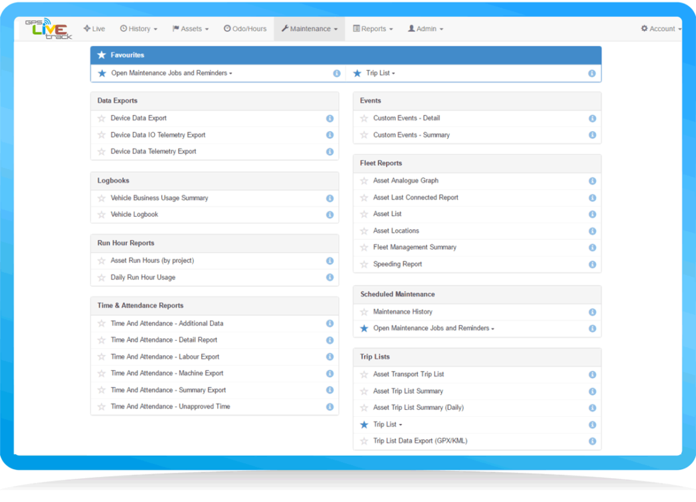
Task: Click info icon for Time And Attendance - Unapproved Time
Action: [329, 407]
